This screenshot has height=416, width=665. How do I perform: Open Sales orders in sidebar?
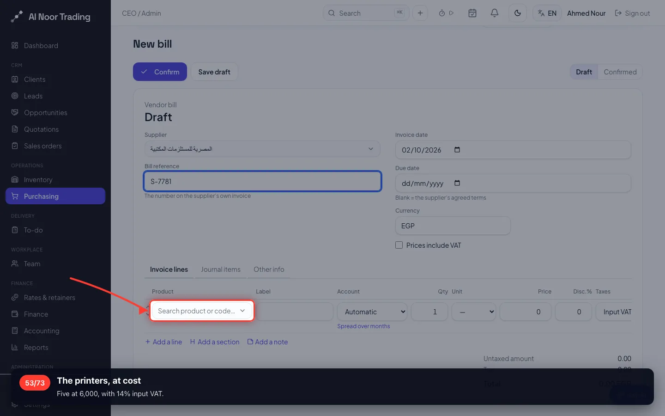[55, 146]
